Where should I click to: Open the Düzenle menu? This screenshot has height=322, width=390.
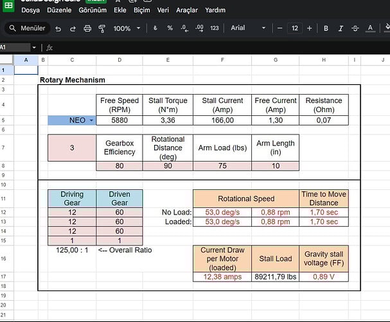coord(59,10)
